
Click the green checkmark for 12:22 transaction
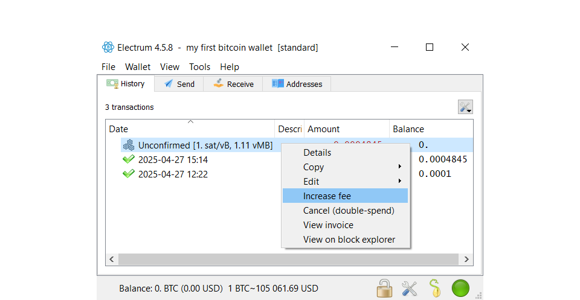click(x=128, y=174)
